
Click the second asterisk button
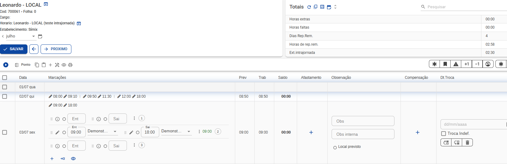[x=501, y=64]
